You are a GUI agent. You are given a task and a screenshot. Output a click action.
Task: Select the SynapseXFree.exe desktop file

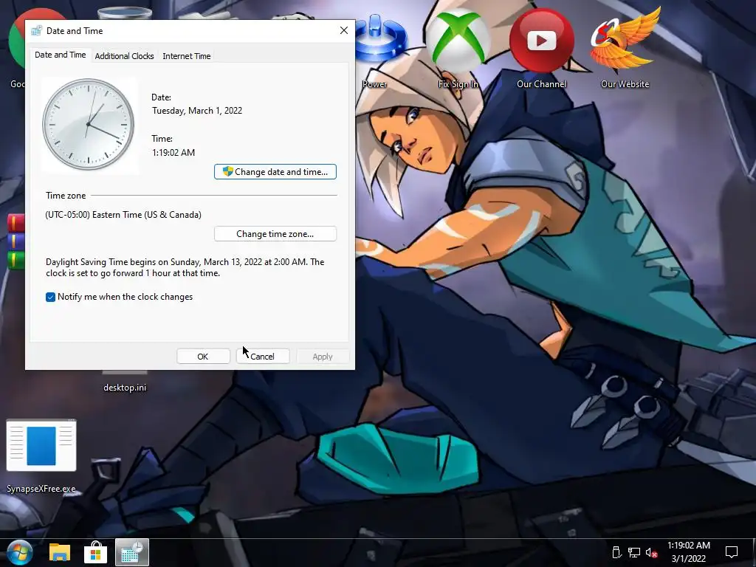(41, 456)
